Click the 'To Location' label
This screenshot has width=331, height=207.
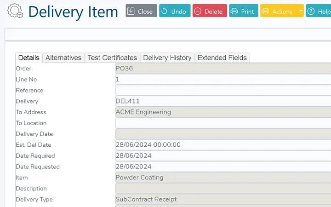point(31,123)
